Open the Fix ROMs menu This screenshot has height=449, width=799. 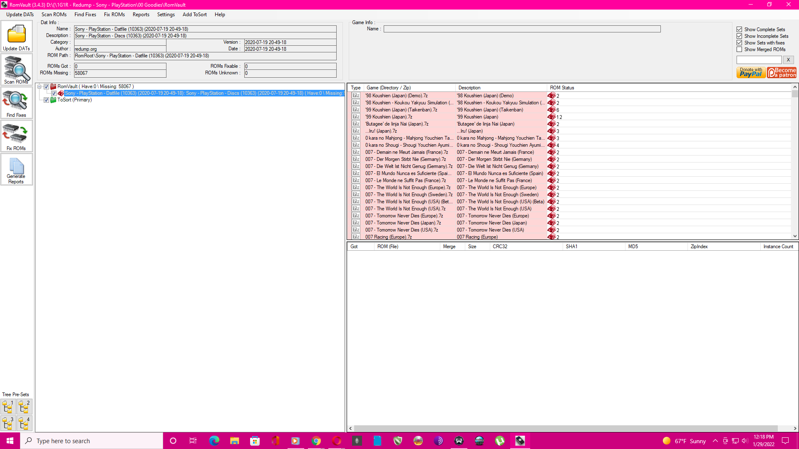pos(114,15)
